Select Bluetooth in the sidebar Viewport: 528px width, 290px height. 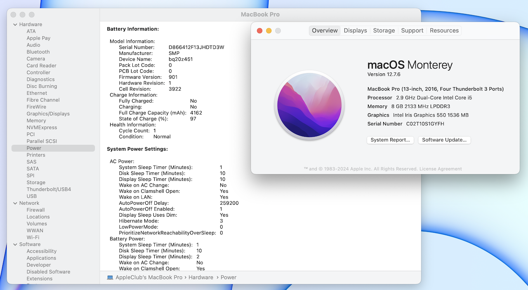click(38, 52)
